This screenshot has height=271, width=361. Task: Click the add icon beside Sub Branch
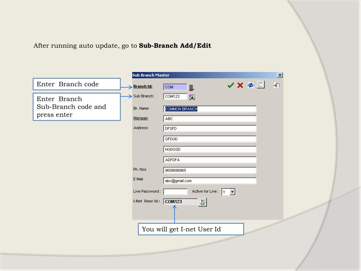(x=192, y=97)
